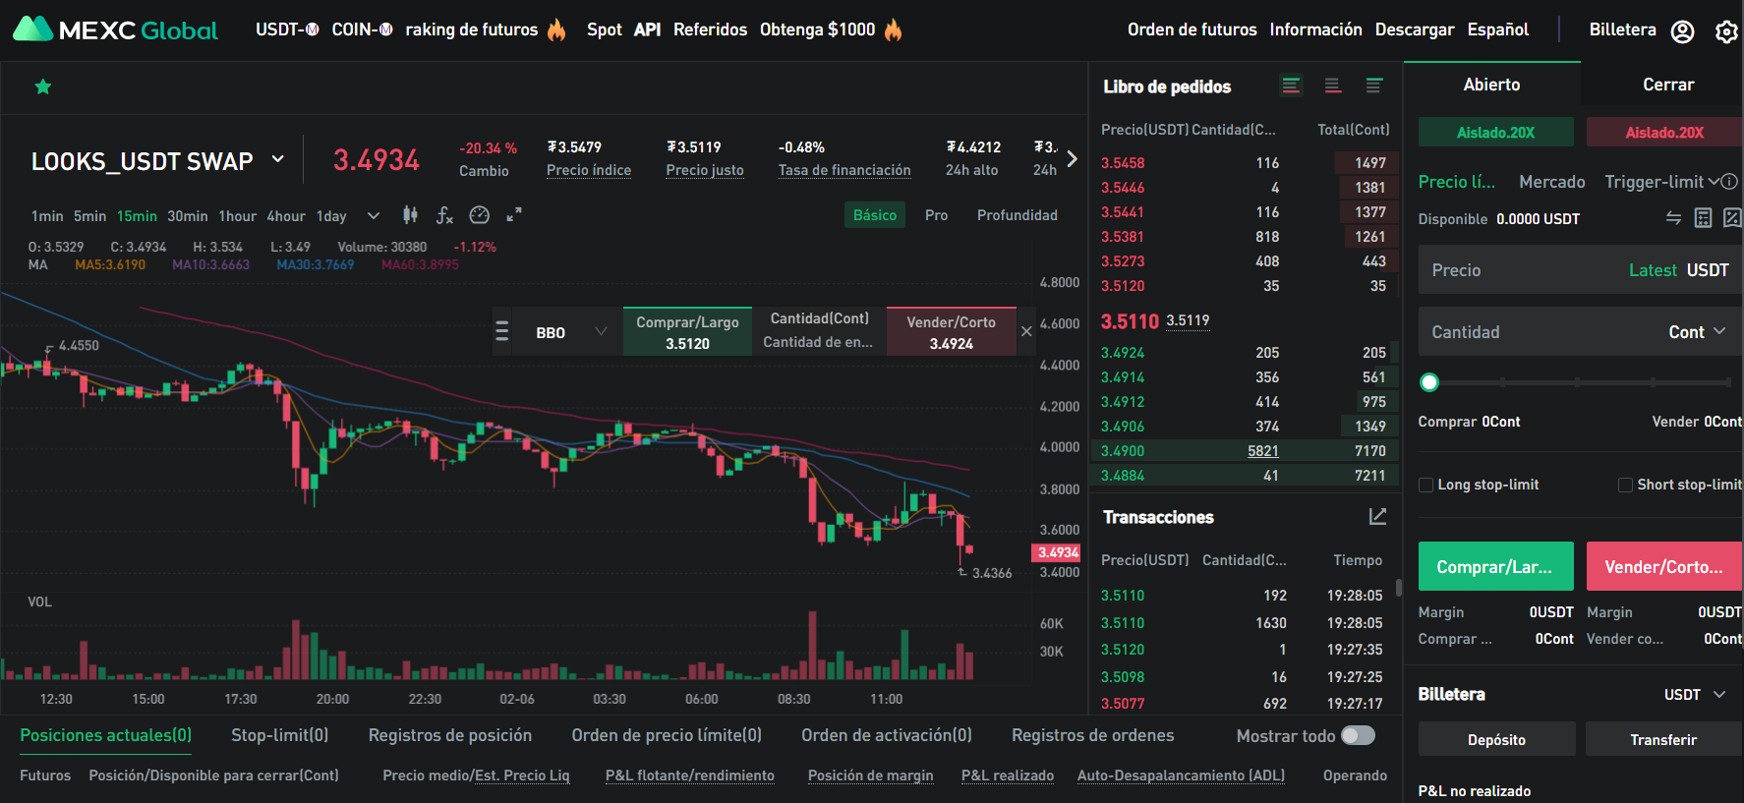Click Cantidad de entrada field in quick panel
This screenshot has height=803, width=1744.
(x=818, y=342)
